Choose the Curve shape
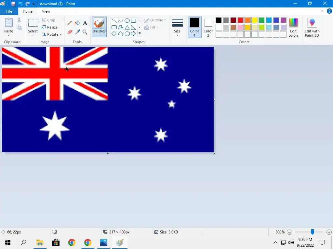Viewport: 333px width, 249px height. pyautogui.click(x=120, y=21)
